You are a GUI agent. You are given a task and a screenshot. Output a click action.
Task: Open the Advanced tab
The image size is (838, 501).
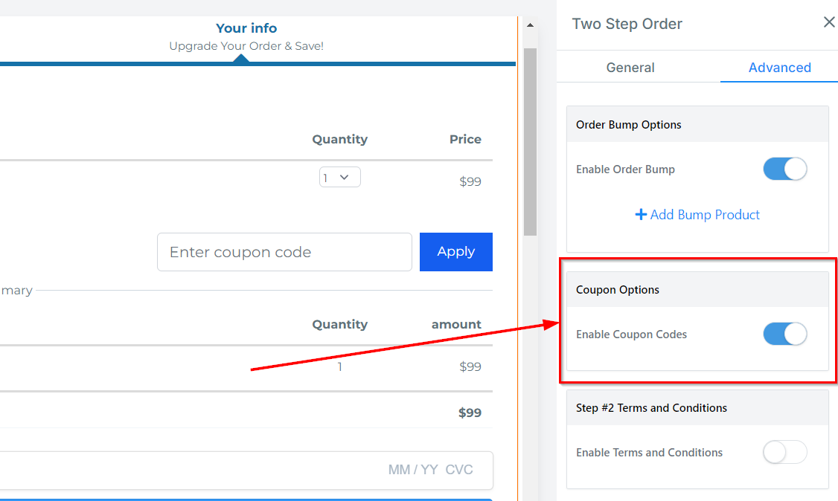(x=779, y=68)
